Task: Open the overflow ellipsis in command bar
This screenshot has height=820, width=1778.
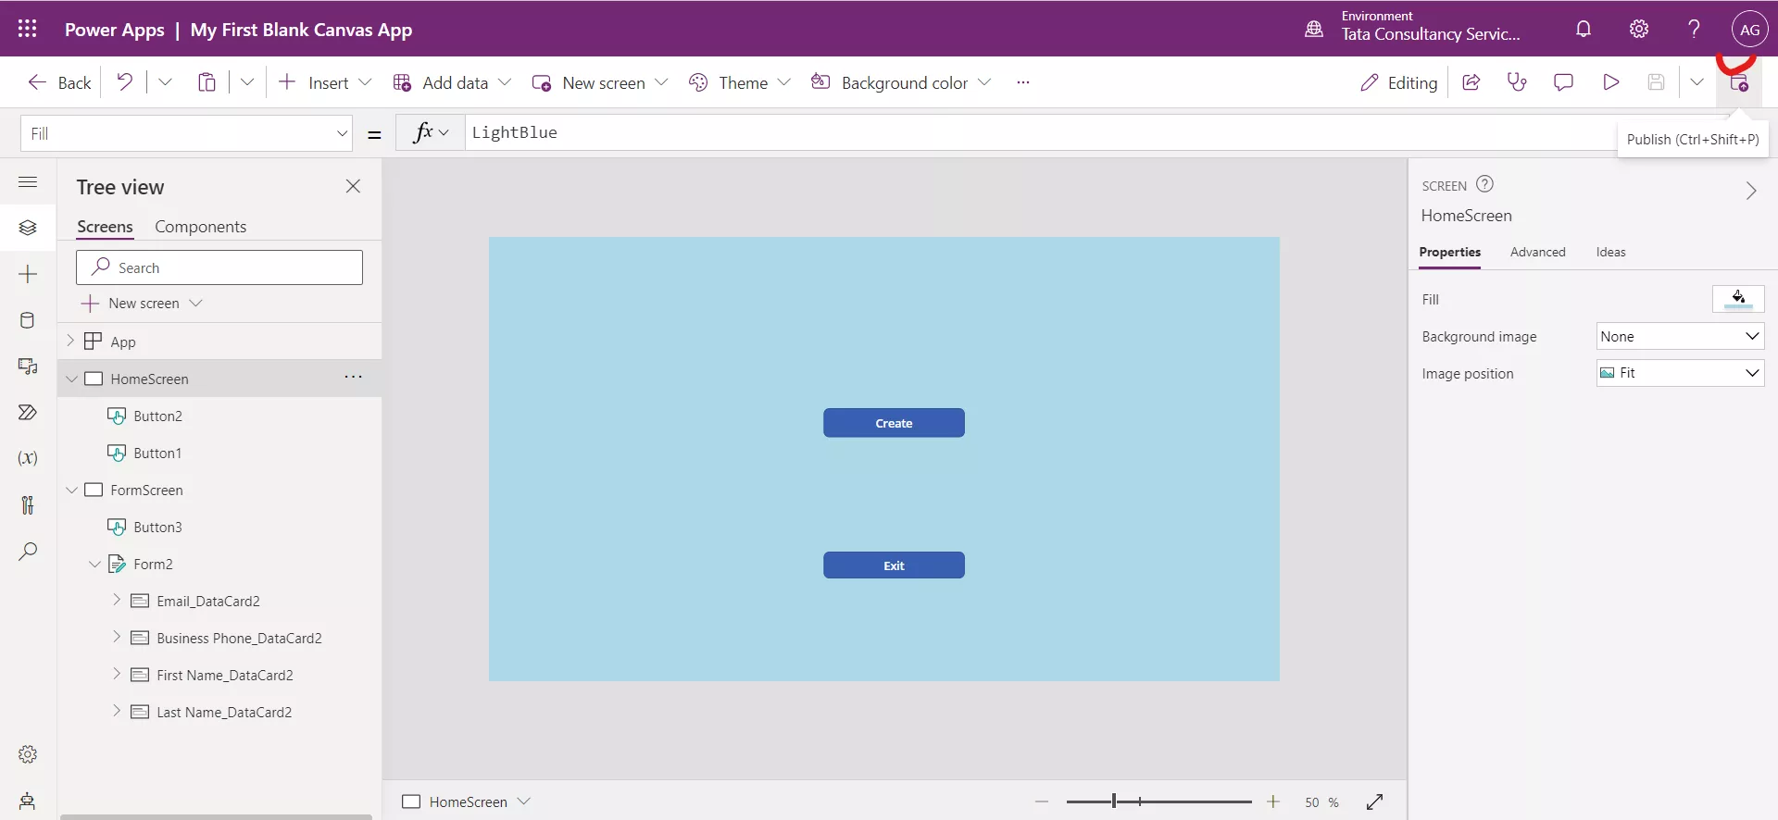Action: pos(1023,82)
